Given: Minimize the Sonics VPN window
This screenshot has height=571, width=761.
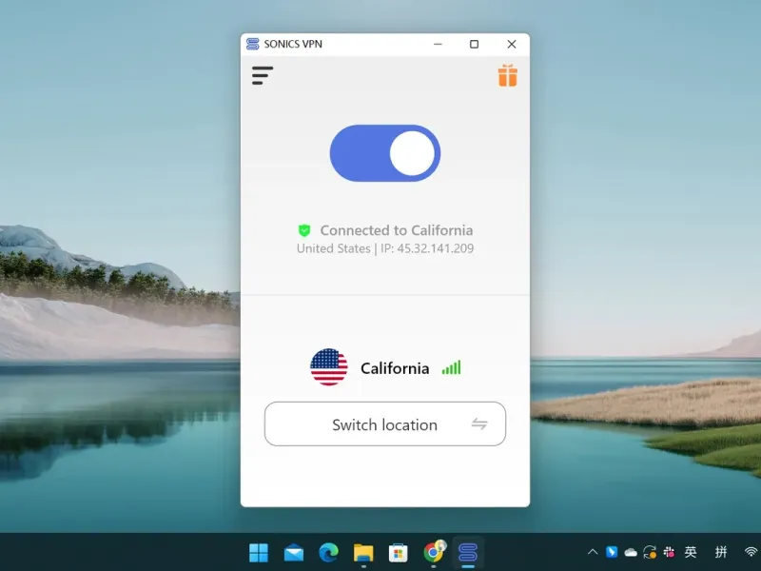Looking at the screenshot, I should [438, 44].
